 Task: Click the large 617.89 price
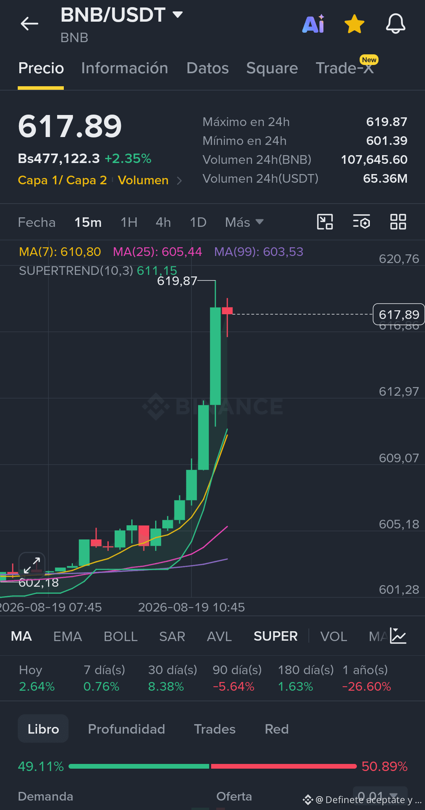pyautogui.click(x=70, y=126)
